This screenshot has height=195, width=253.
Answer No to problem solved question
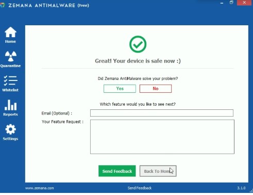[x=156, y=89]
